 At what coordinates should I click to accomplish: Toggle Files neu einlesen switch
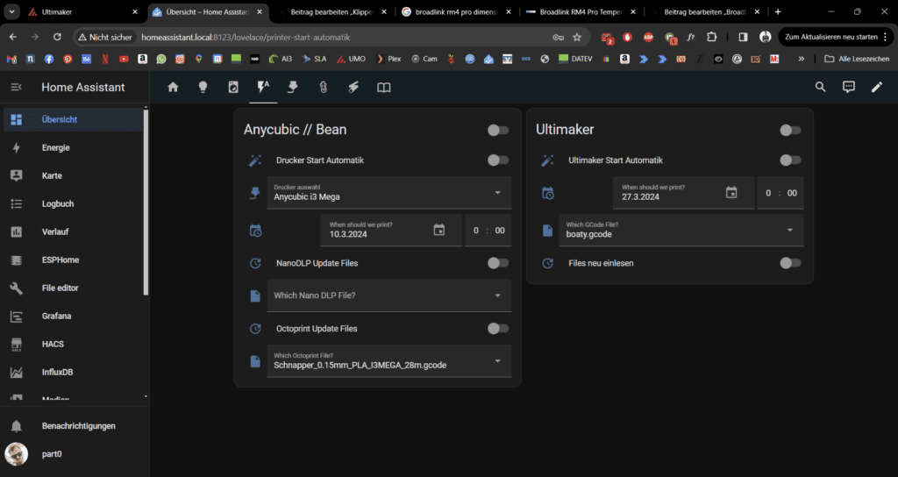click(790, 263)
